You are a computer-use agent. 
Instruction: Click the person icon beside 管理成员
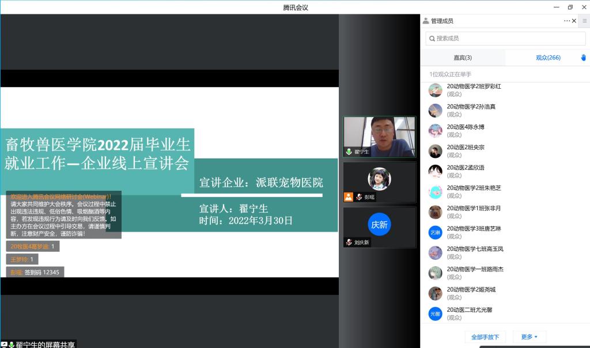pos(426,21)
